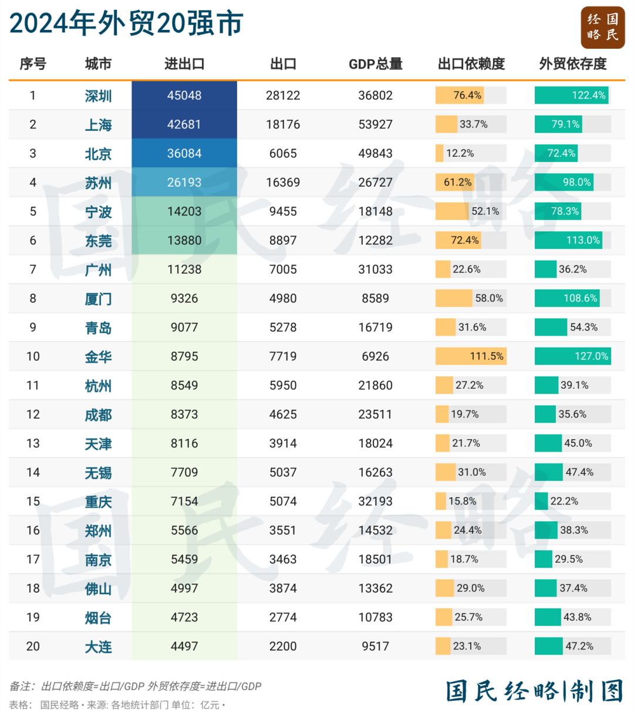This screenshot has height=713, width=634.
Task: Select the 进出口 column header
Action: [x=184, y=64]
